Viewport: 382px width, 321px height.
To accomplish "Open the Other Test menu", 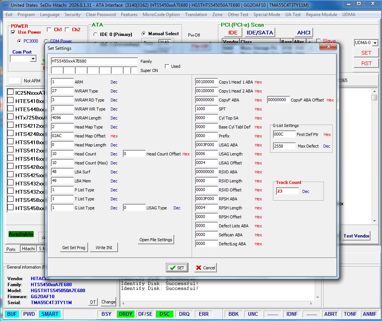I will pyautogui.click(x=238, y=14).
